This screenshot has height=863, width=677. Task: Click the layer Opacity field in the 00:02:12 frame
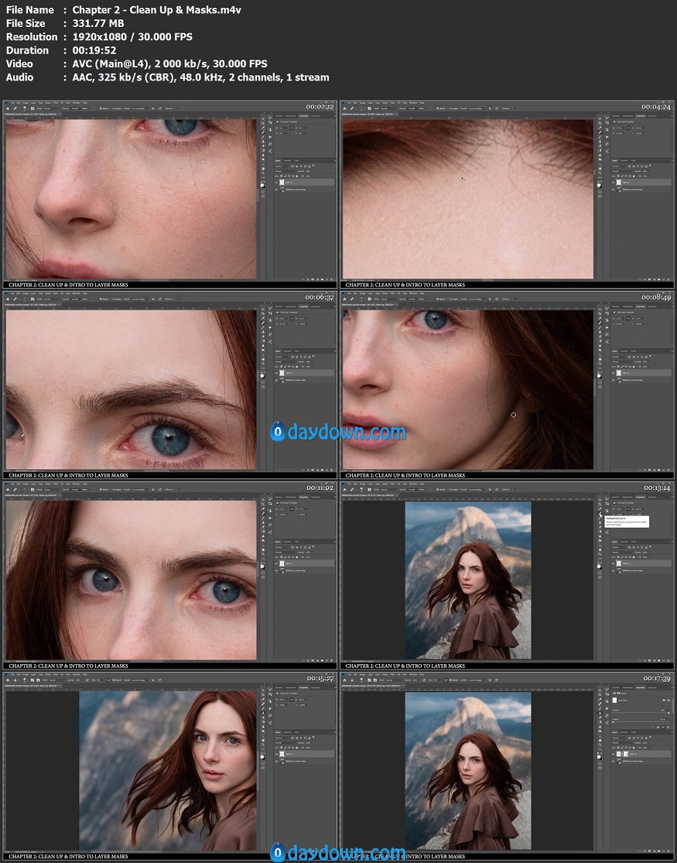[309, 171]
